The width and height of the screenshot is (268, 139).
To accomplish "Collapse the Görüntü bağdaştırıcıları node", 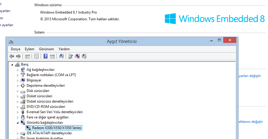I will tap(18, 123).
